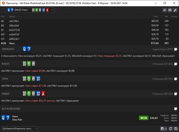Click 'Hero ставит $5,98' action text

pos(35,71)
